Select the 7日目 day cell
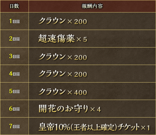156x135 pixels. 14,126
